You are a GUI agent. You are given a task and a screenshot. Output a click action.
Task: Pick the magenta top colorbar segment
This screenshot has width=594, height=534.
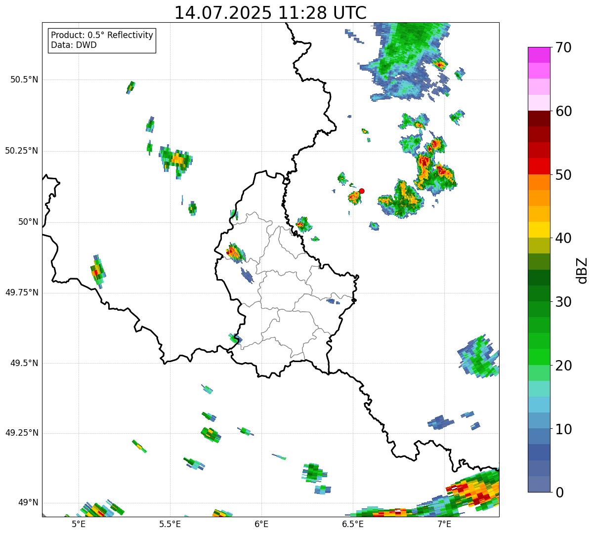click(539, 55)
